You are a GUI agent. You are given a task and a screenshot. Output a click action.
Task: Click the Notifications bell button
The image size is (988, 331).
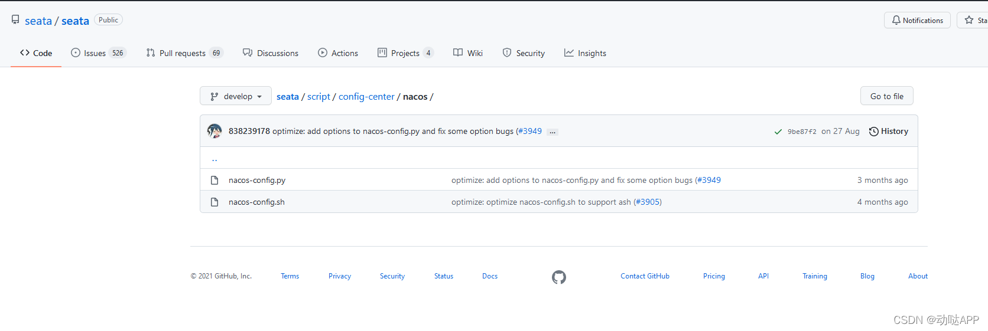tap(917, 20)
